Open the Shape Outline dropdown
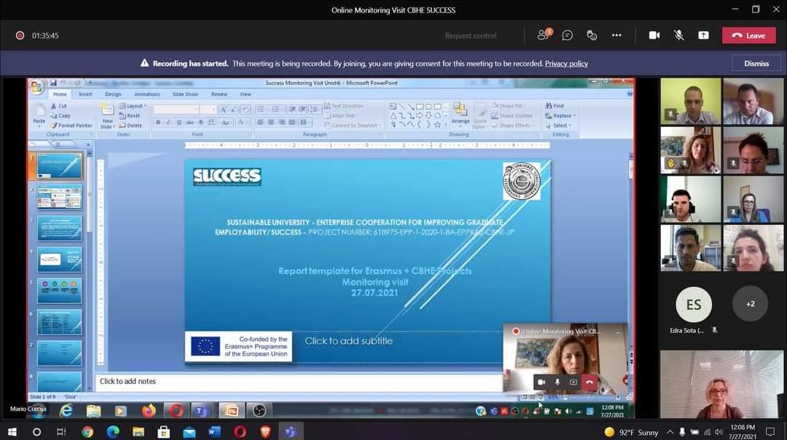This screenshot has height=440, width=787. pyautogui.click(x=512, y=116)
